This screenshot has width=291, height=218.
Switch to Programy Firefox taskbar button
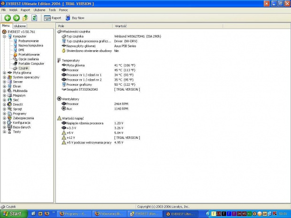(x=74, y=214)
